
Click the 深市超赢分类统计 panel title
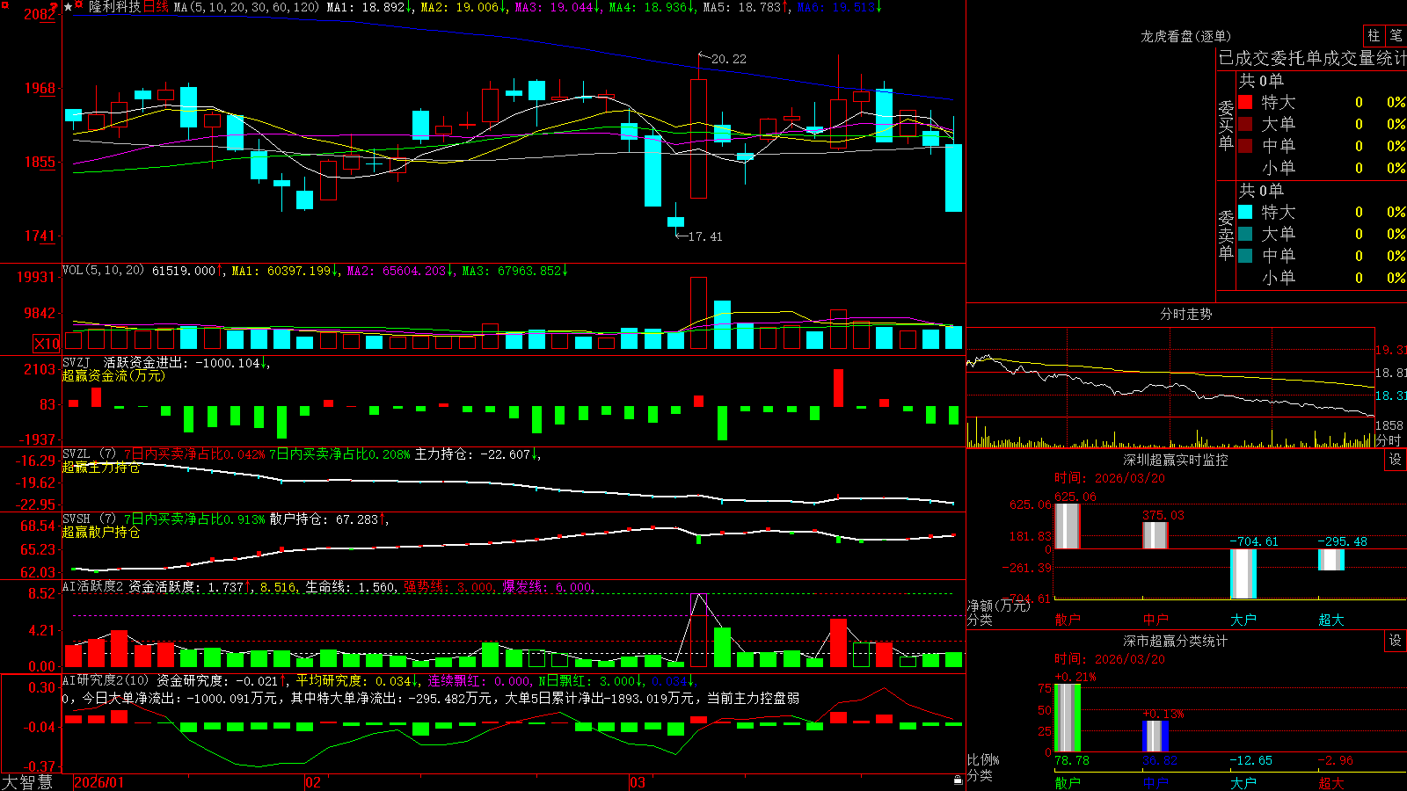click(x=1176, y=641)
